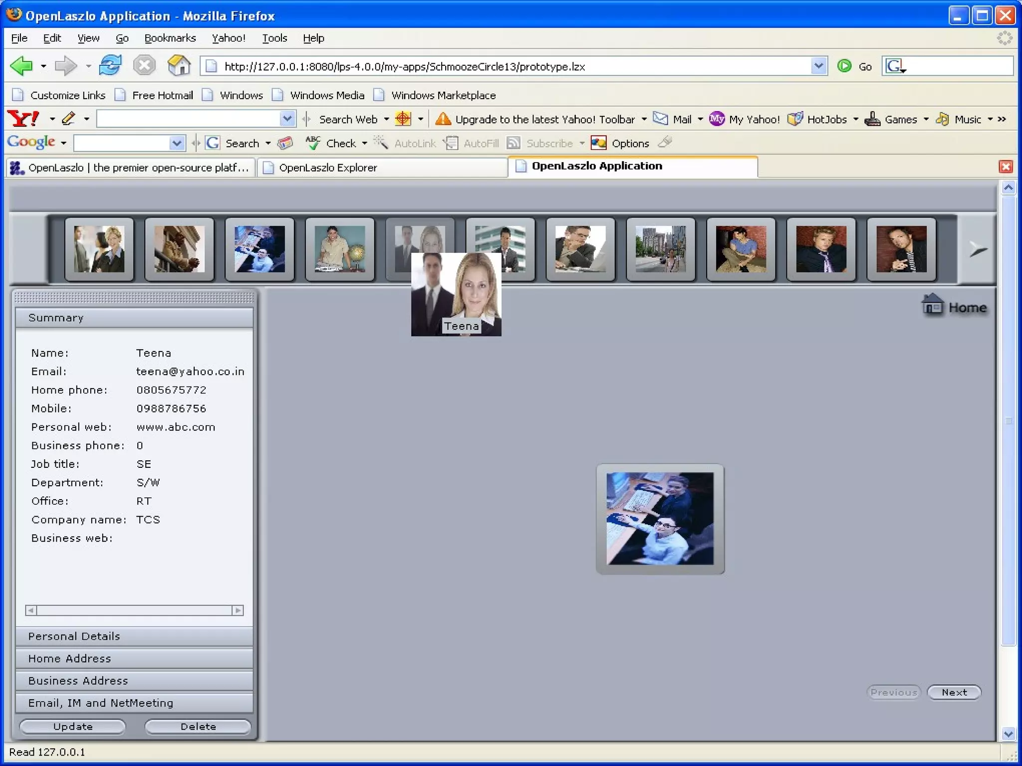Click the right arrow of the photo strip

(x=978, y=249)
